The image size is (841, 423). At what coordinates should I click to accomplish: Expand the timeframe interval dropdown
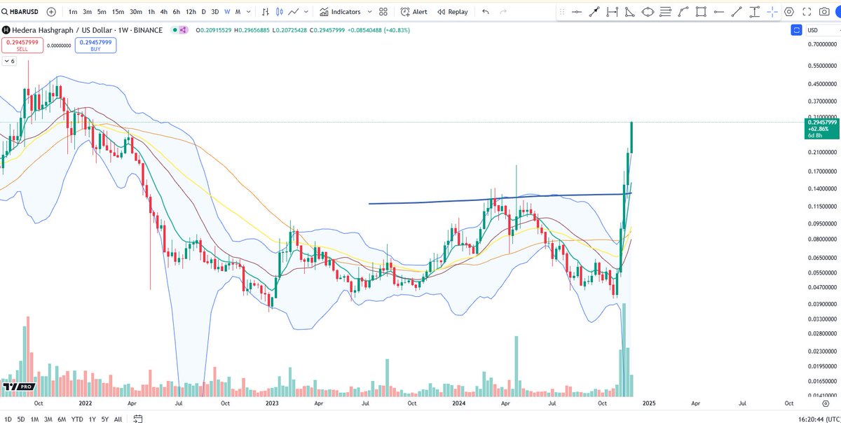click(249, 12)
